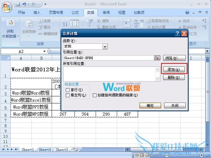Enable the 首行 (Top row) checkbox
211x158 pixels.
[68, 90]
